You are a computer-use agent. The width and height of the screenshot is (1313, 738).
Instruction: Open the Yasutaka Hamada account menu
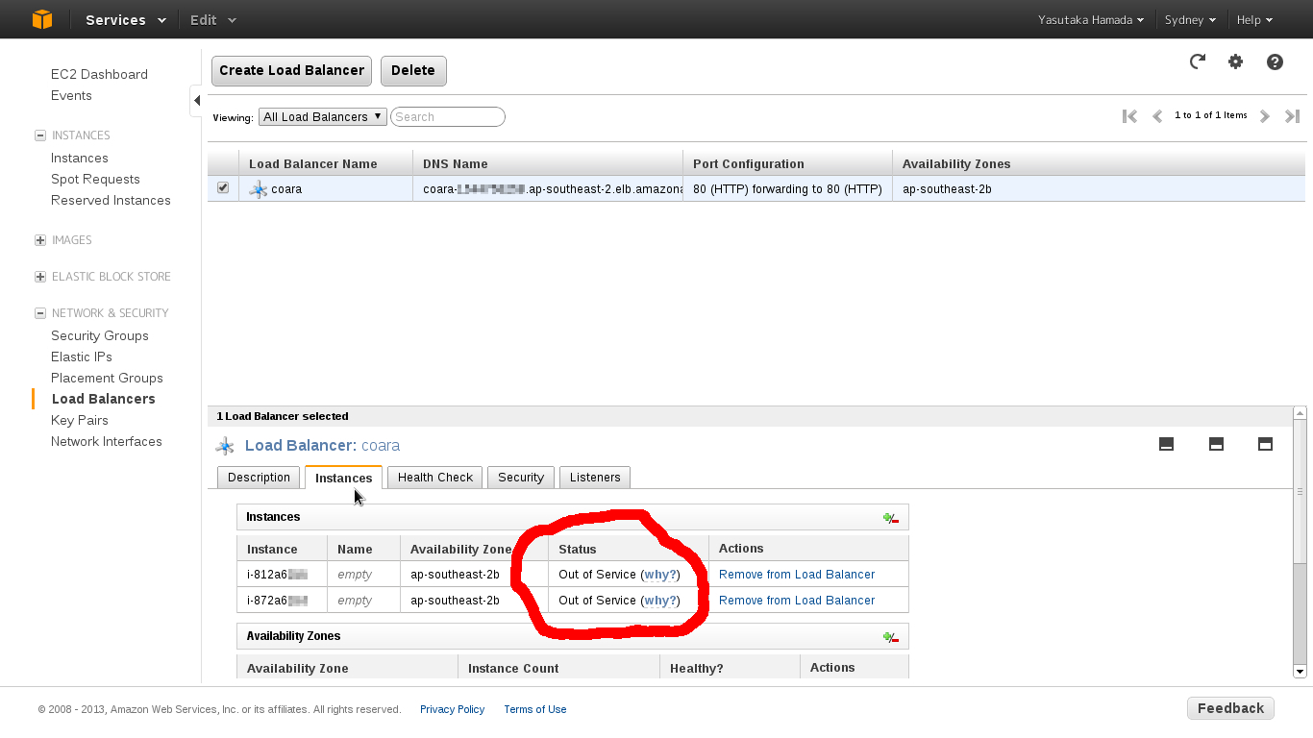pyautogui.click(x=1091, y=20)
